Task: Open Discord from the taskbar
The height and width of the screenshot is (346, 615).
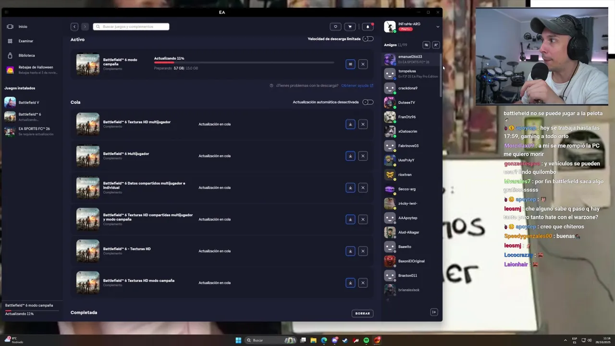Action: (x=334, y=340)
